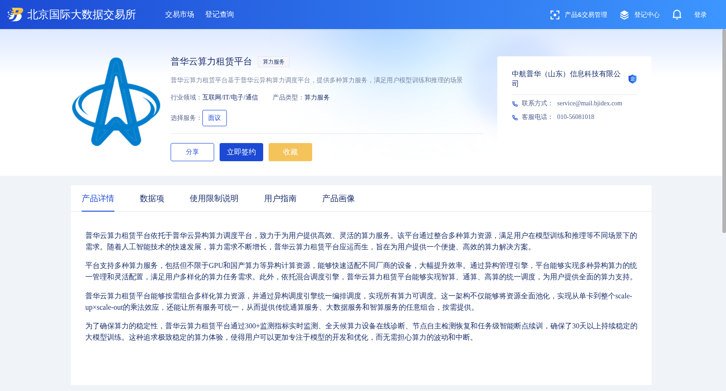Switch to the 产品画像 tab
Image resolution: width=726 pixels, height=391 pixels.
click(338, 198)
